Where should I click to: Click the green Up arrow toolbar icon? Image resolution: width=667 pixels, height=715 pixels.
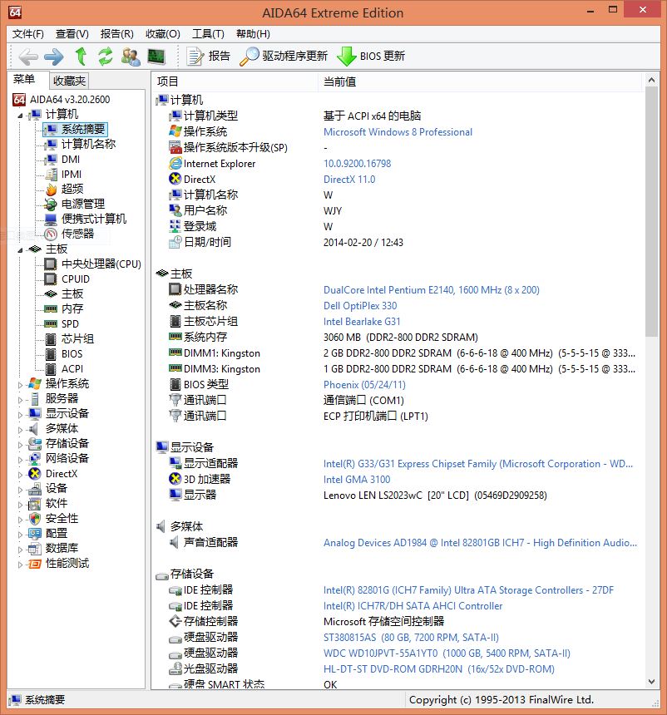click(x=82, y=57)
